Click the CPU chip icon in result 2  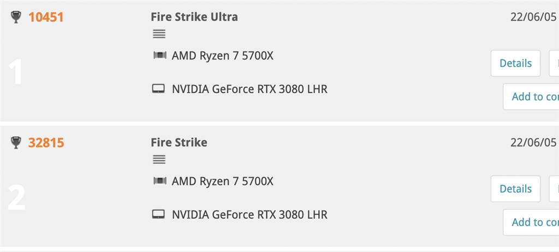tap(160, 181)
